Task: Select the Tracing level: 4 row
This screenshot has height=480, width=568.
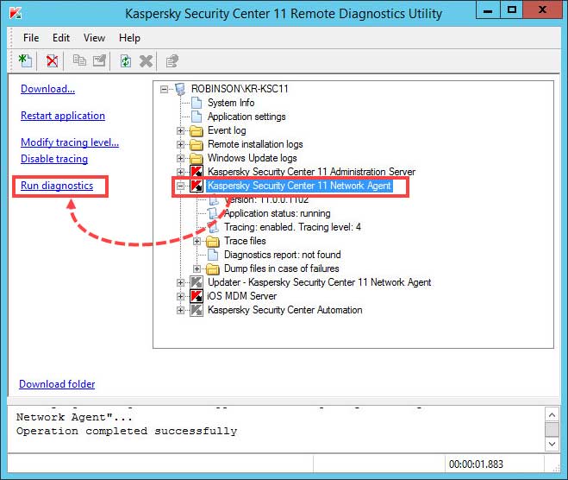Action: (x=292, y=227)
